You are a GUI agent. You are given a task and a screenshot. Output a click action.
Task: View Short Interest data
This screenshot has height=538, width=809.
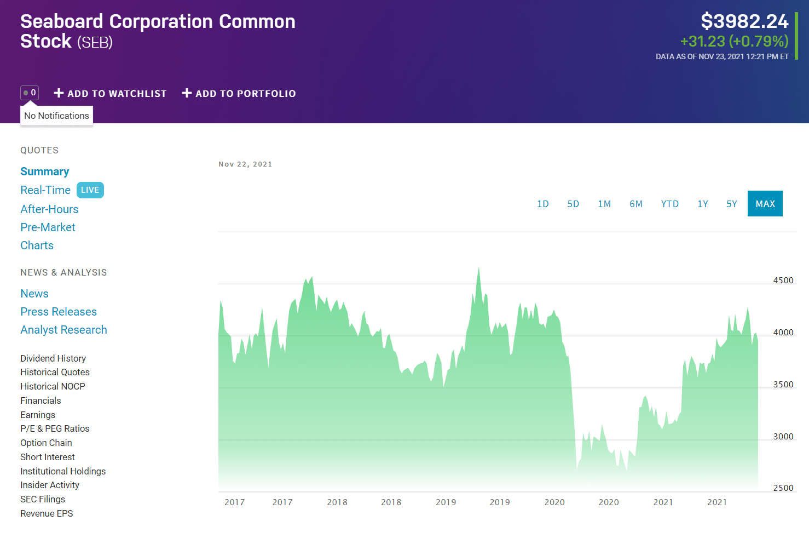click(x=48, y=457)
